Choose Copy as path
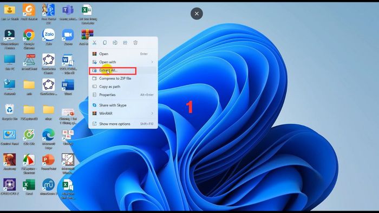The width and height of the screenshot is (379, 213). tap(123, 86)
